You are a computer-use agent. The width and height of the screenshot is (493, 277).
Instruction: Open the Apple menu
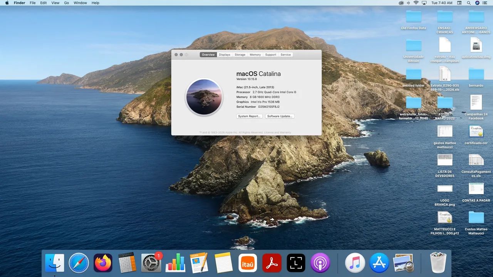[x=7, y=3]
